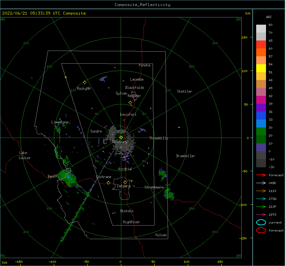Image resolution: width=285 pixels, height=266 pixels.
Task: Click the Drumheller city label
Action: (x=186, y=156)
